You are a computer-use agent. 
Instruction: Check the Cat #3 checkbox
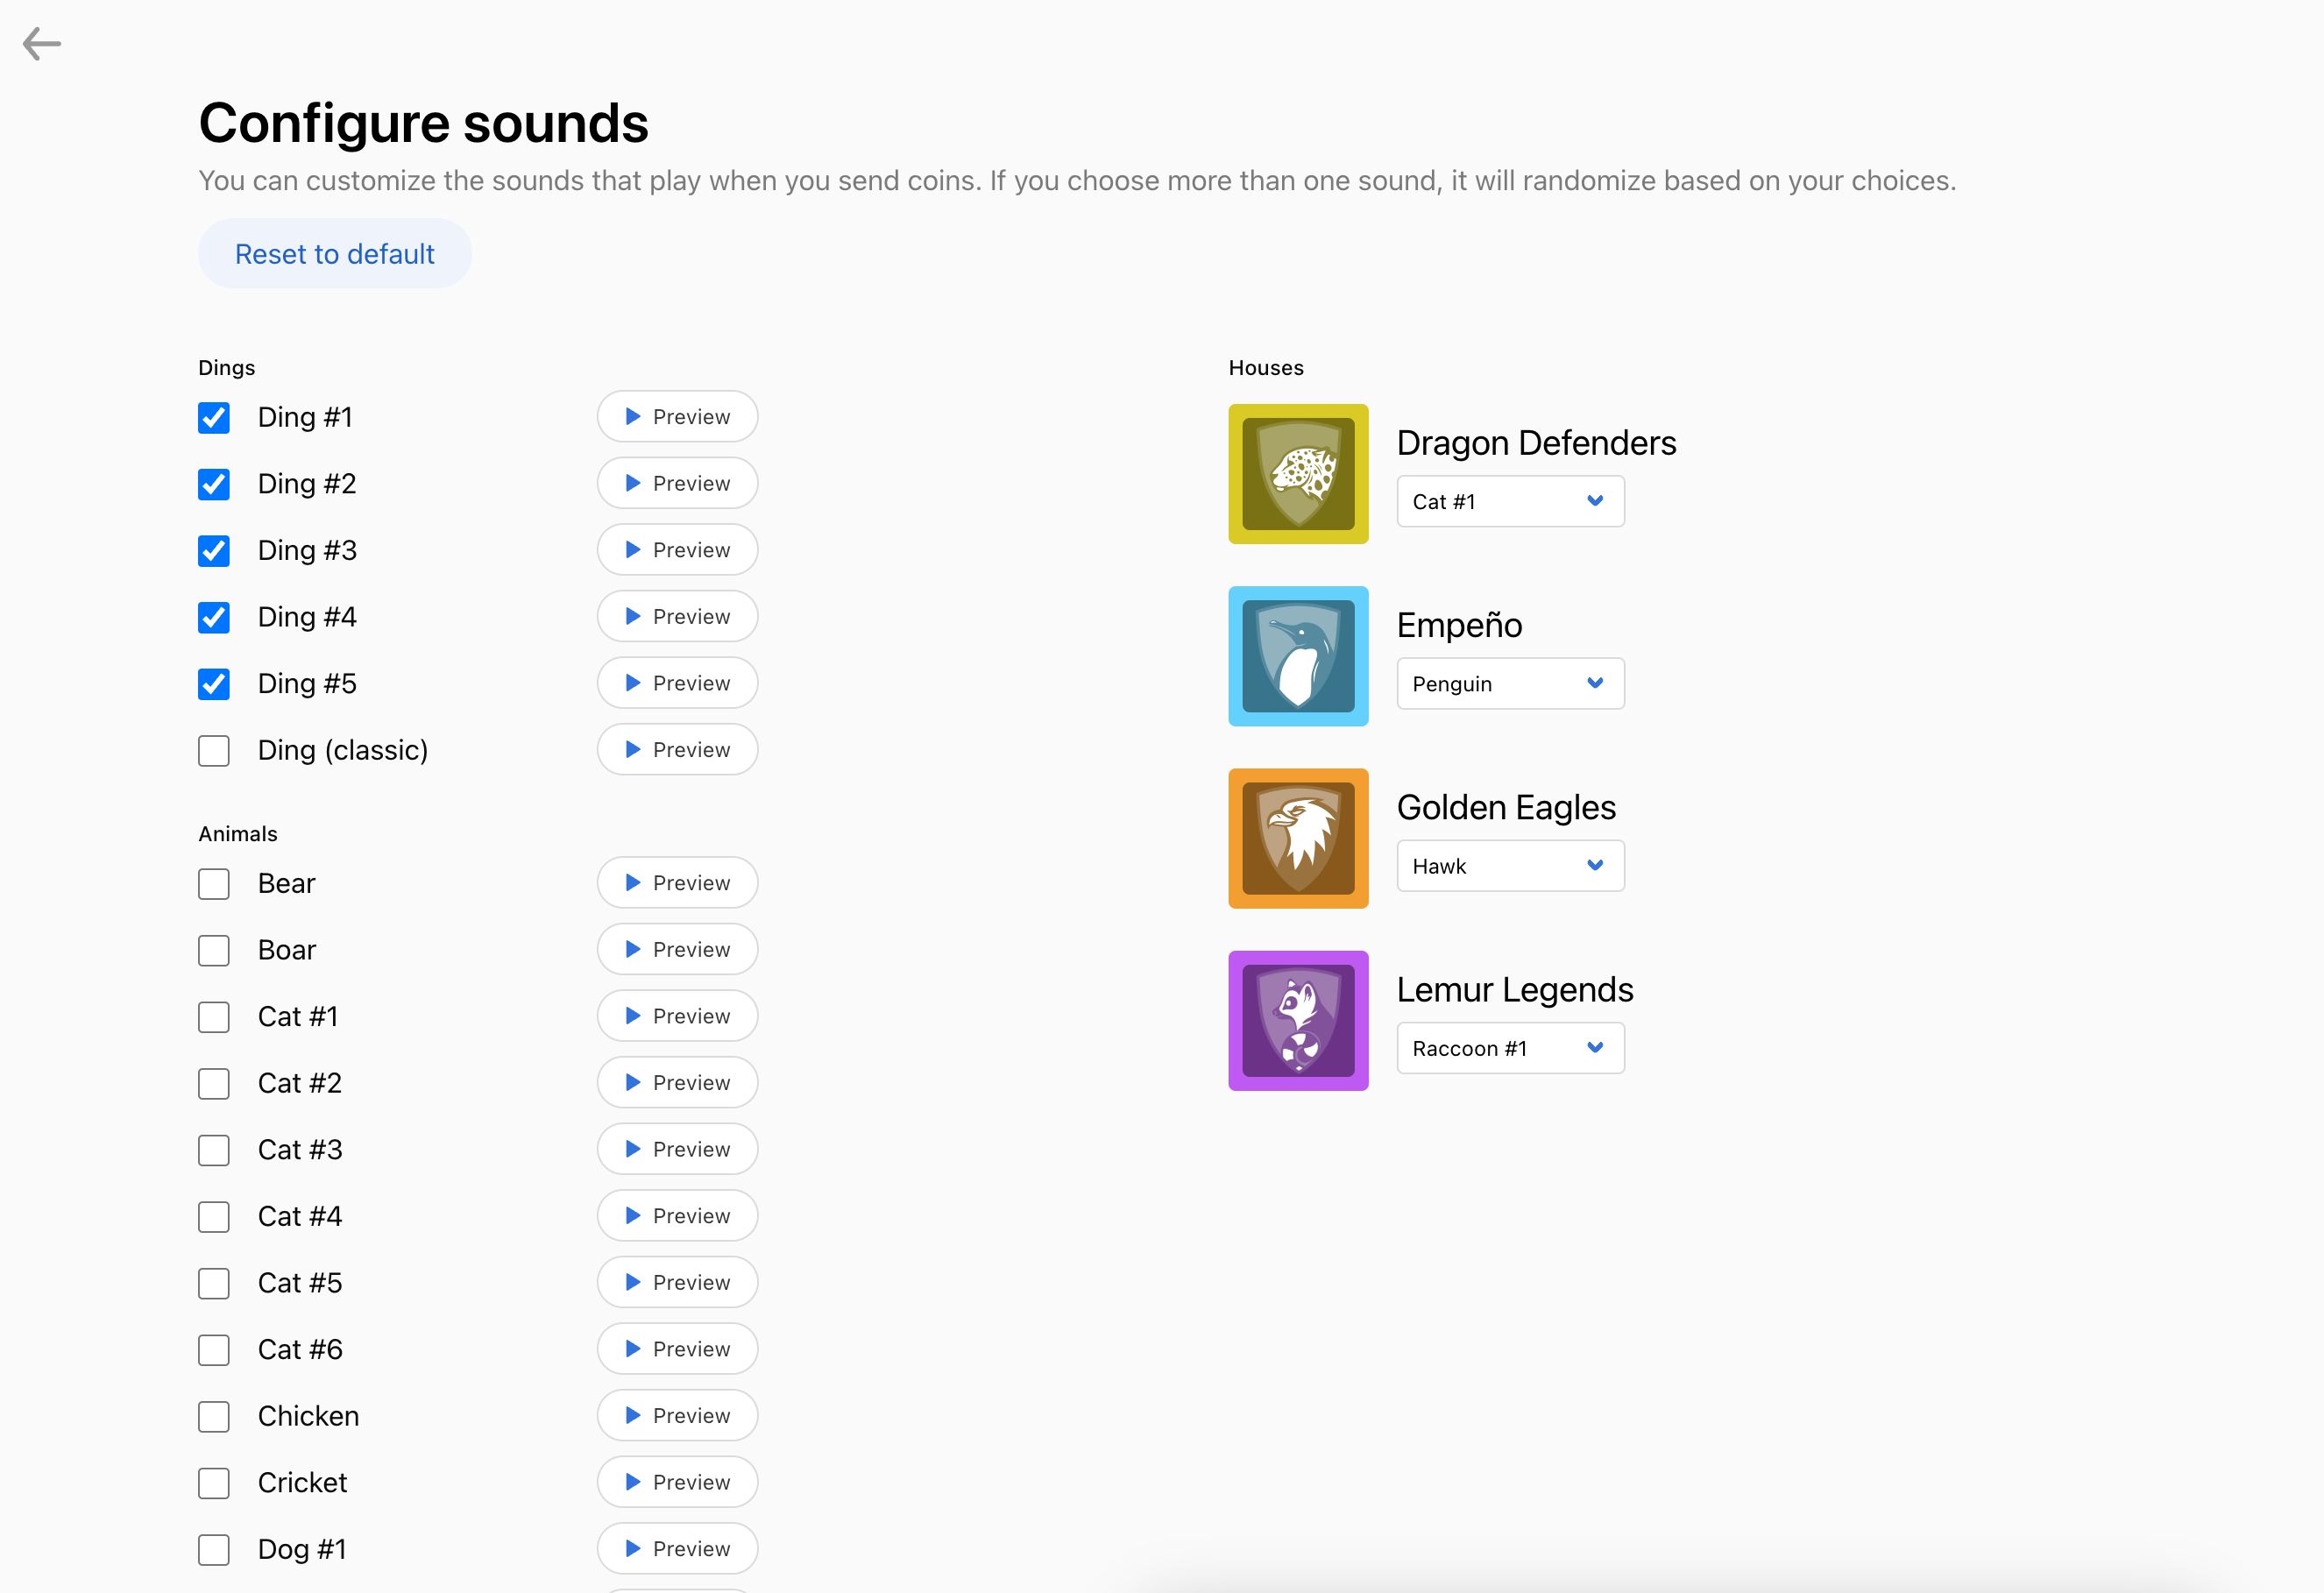(x=214, y=1150)
